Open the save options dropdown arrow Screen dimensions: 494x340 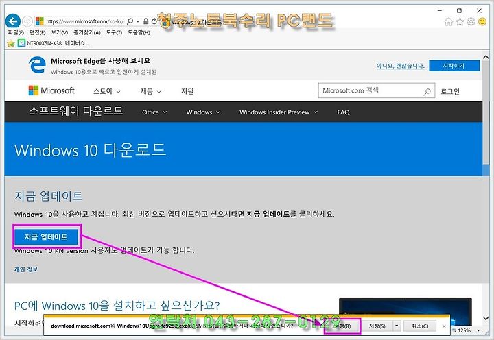397,326
